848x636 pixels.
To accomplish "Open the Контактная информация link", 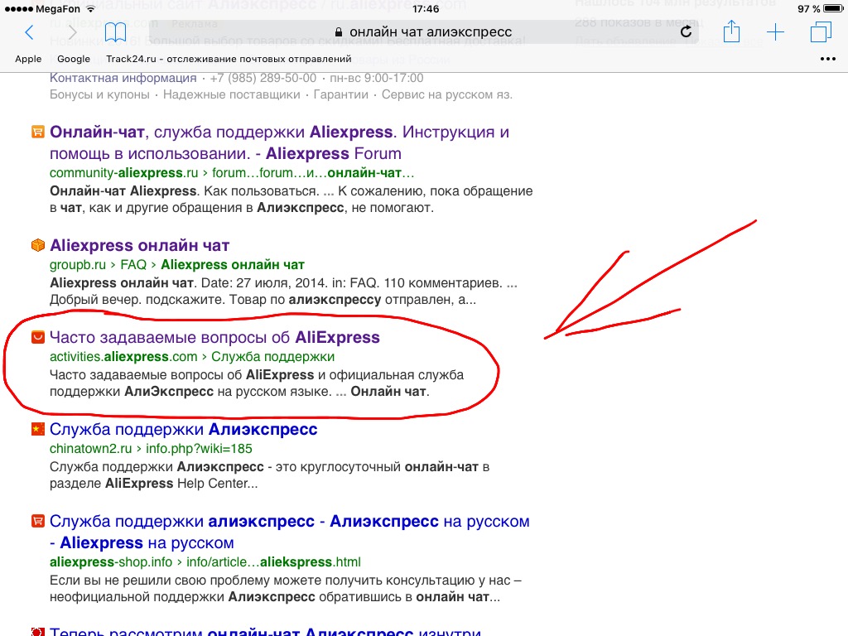I will [123, 78].
